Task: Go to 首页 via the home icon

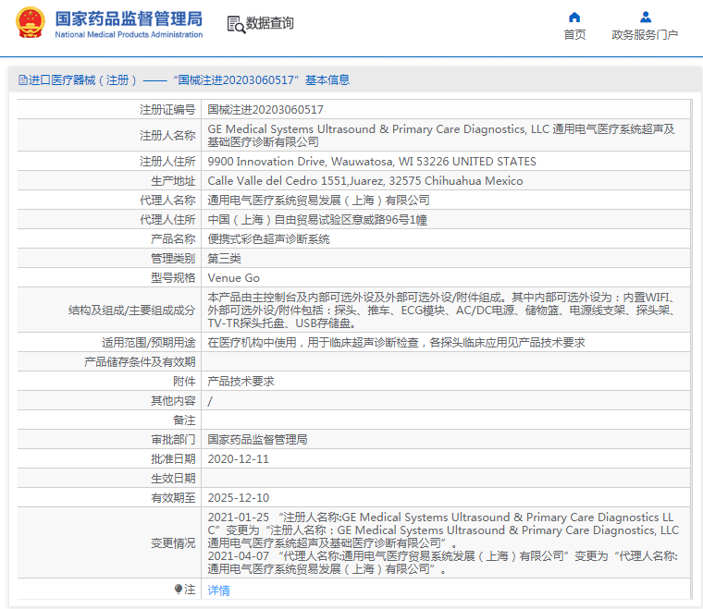Action: (x=574, y=18)
